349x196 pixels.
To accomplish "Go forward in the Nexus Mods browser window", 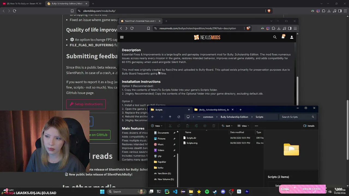I will (x=126, y=28).
